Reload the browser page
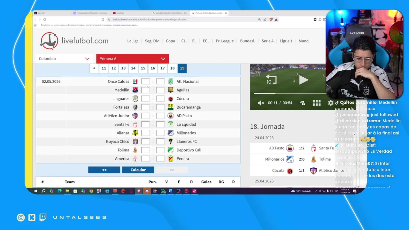This screenshot has height=230, width=409. click(45, 19)
